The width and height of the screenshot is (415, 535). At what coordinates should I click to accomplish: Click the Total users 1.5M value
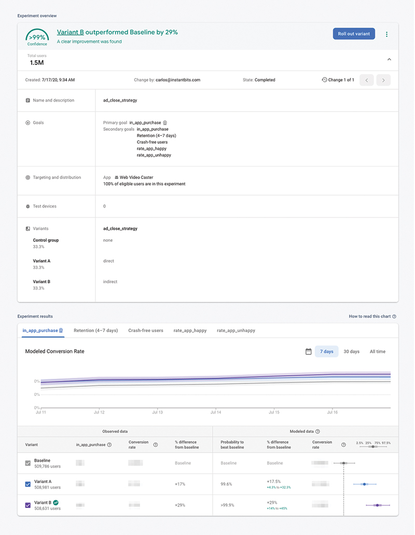point(37,63)
